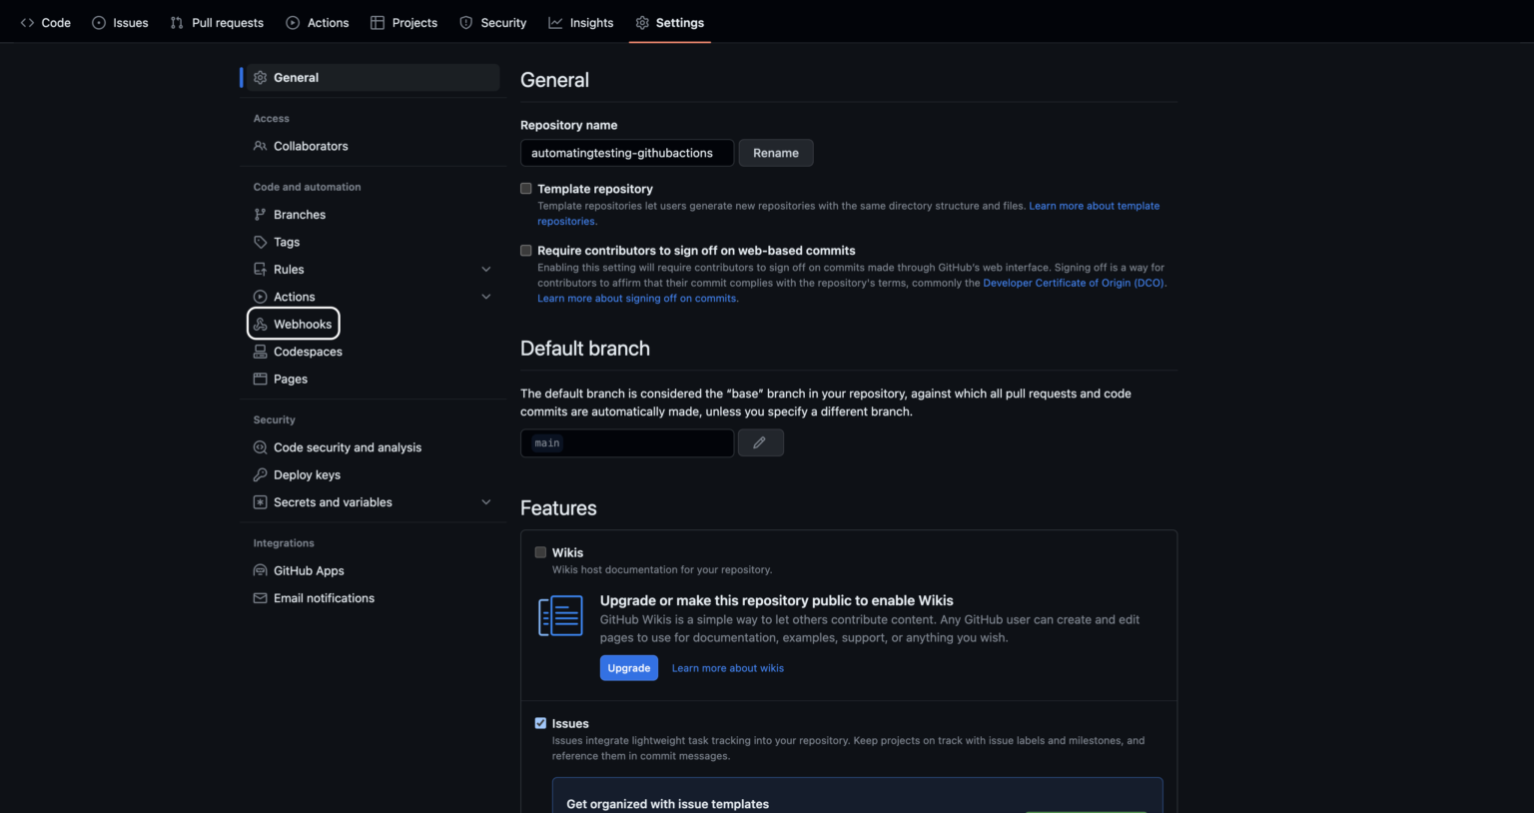Click the pencil icon beside default branch

[x=760, y=442]
